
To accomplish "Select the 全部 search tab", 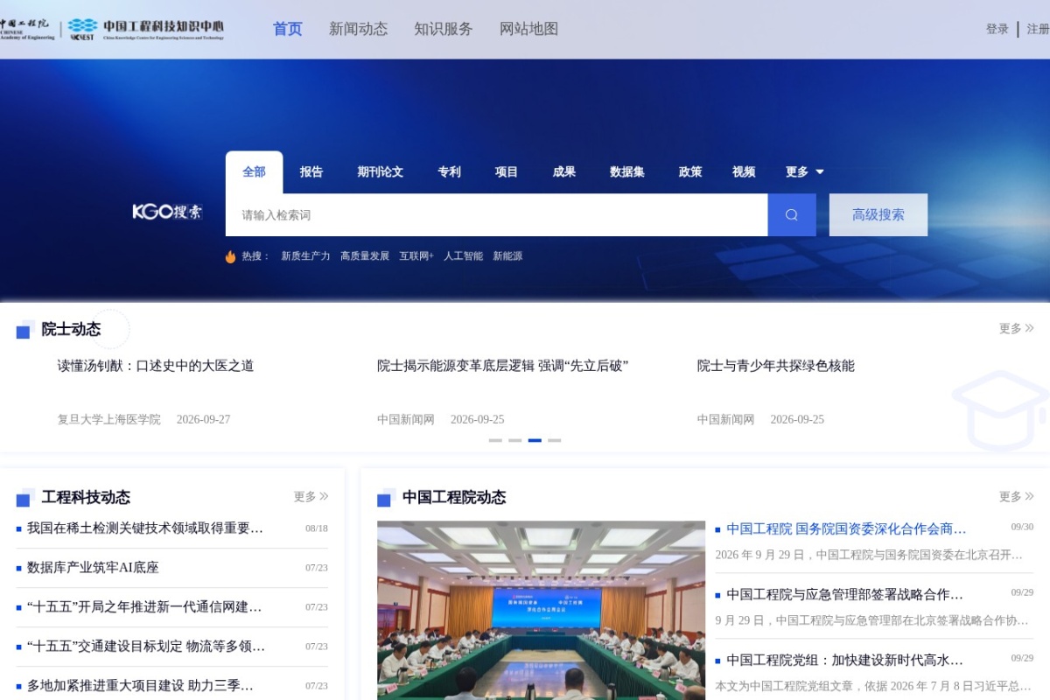I will point(255,171).
